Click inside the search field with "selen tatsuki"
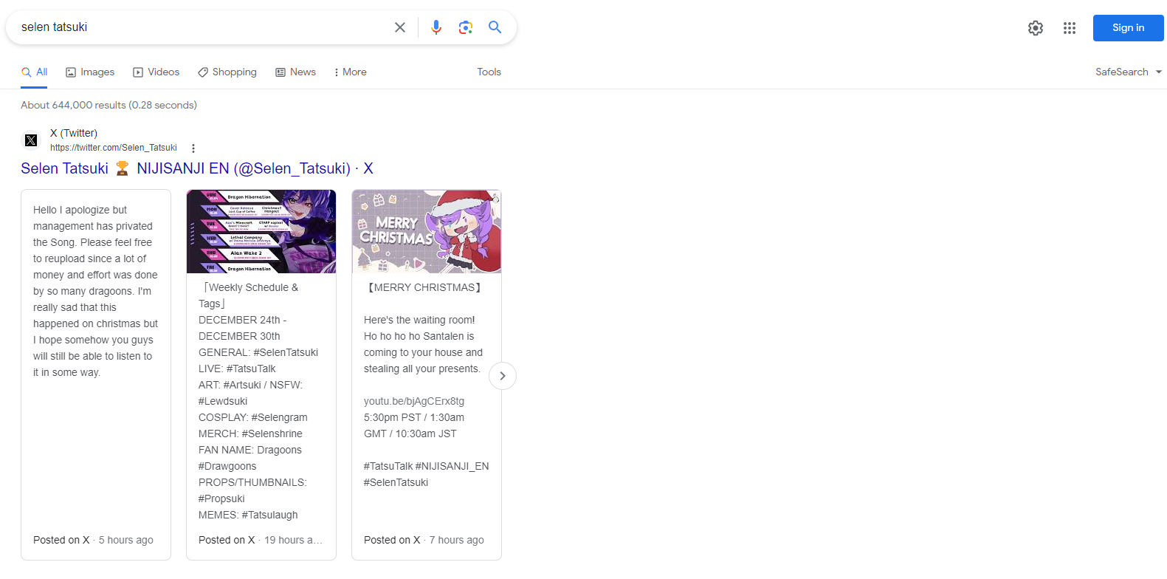The image size is (1167, 579). click(199, 27)
